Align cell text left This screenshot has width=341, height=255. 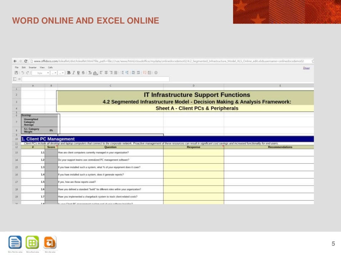[x=101, y=73]
